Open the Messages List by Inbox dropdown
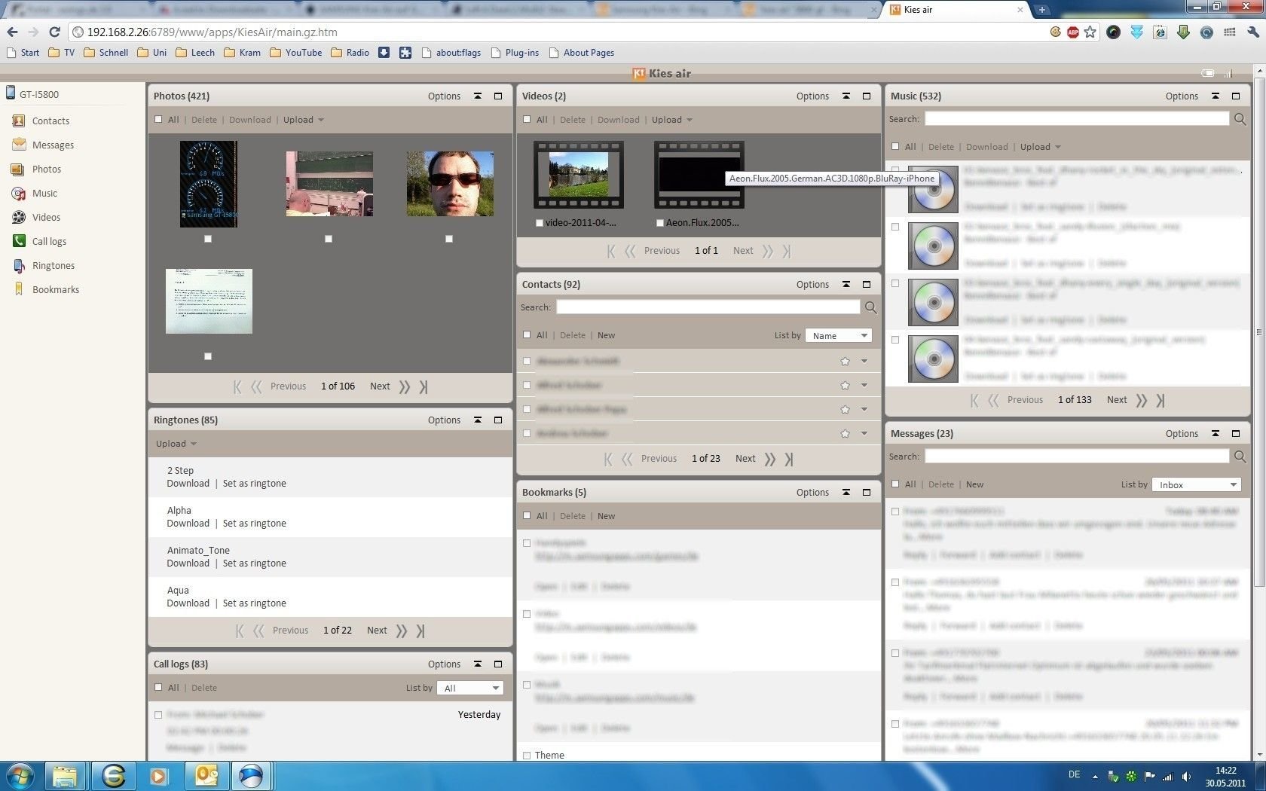Viewport: 1266px width, 791px height. 1197,484
